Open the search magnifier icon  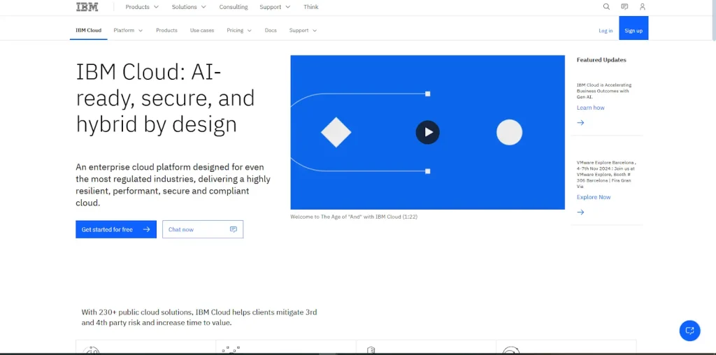tap(606, 7)
